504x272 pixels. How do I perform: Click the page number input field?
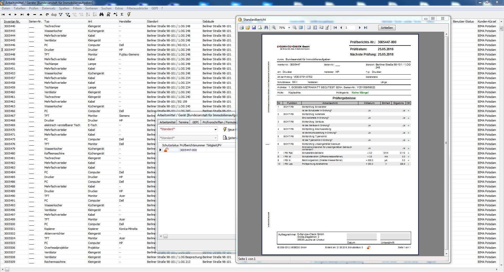(x=350, y=28)
